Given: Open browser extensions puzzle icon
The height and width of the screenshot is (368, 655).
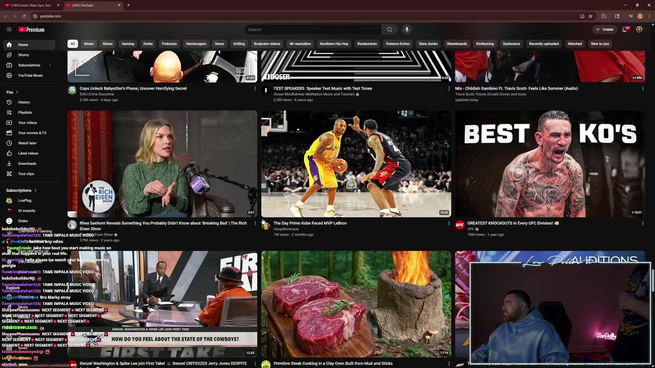Looking at the screenshot, I should (x=604, y=16).
